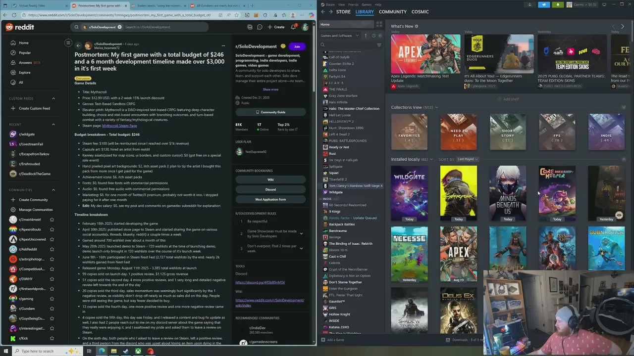Open Steam STORE tab
This screenshot has width=634, height=356.
[x=343, y=12]
